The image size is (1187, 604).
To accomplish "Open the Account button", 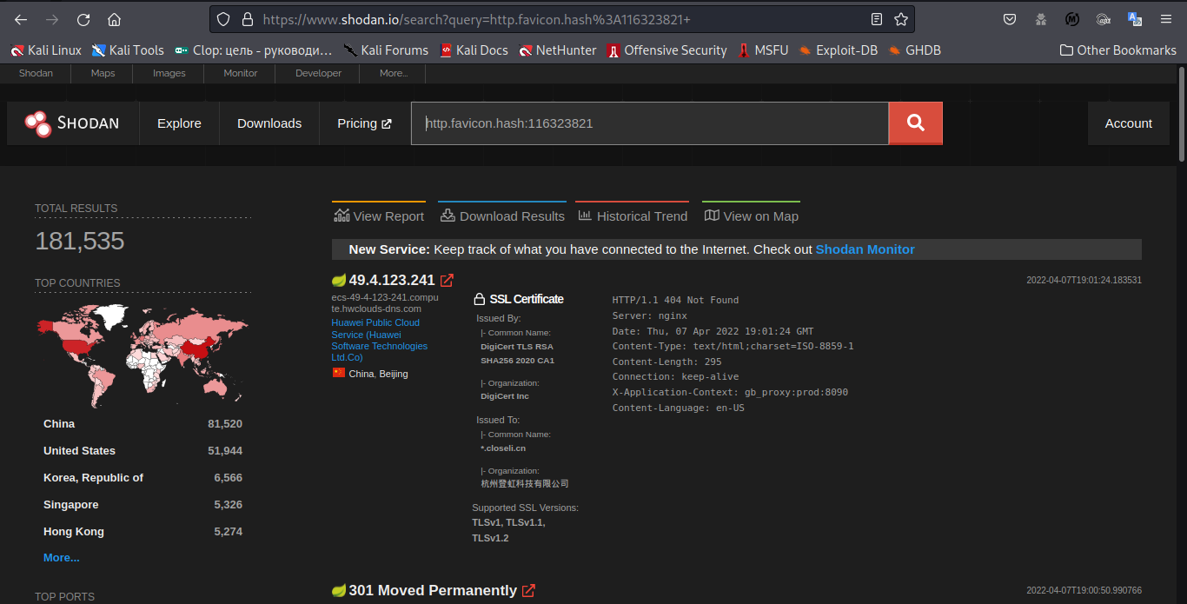I will pyautogui.click(x=1129, y=123).
